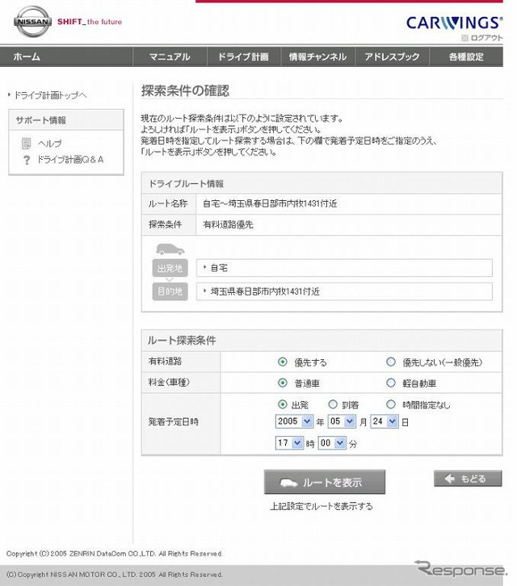Click the NISSAN MOTOR copyright text
Image resolution: width=517 pixels, height=586 pixels.
(115, 575)
